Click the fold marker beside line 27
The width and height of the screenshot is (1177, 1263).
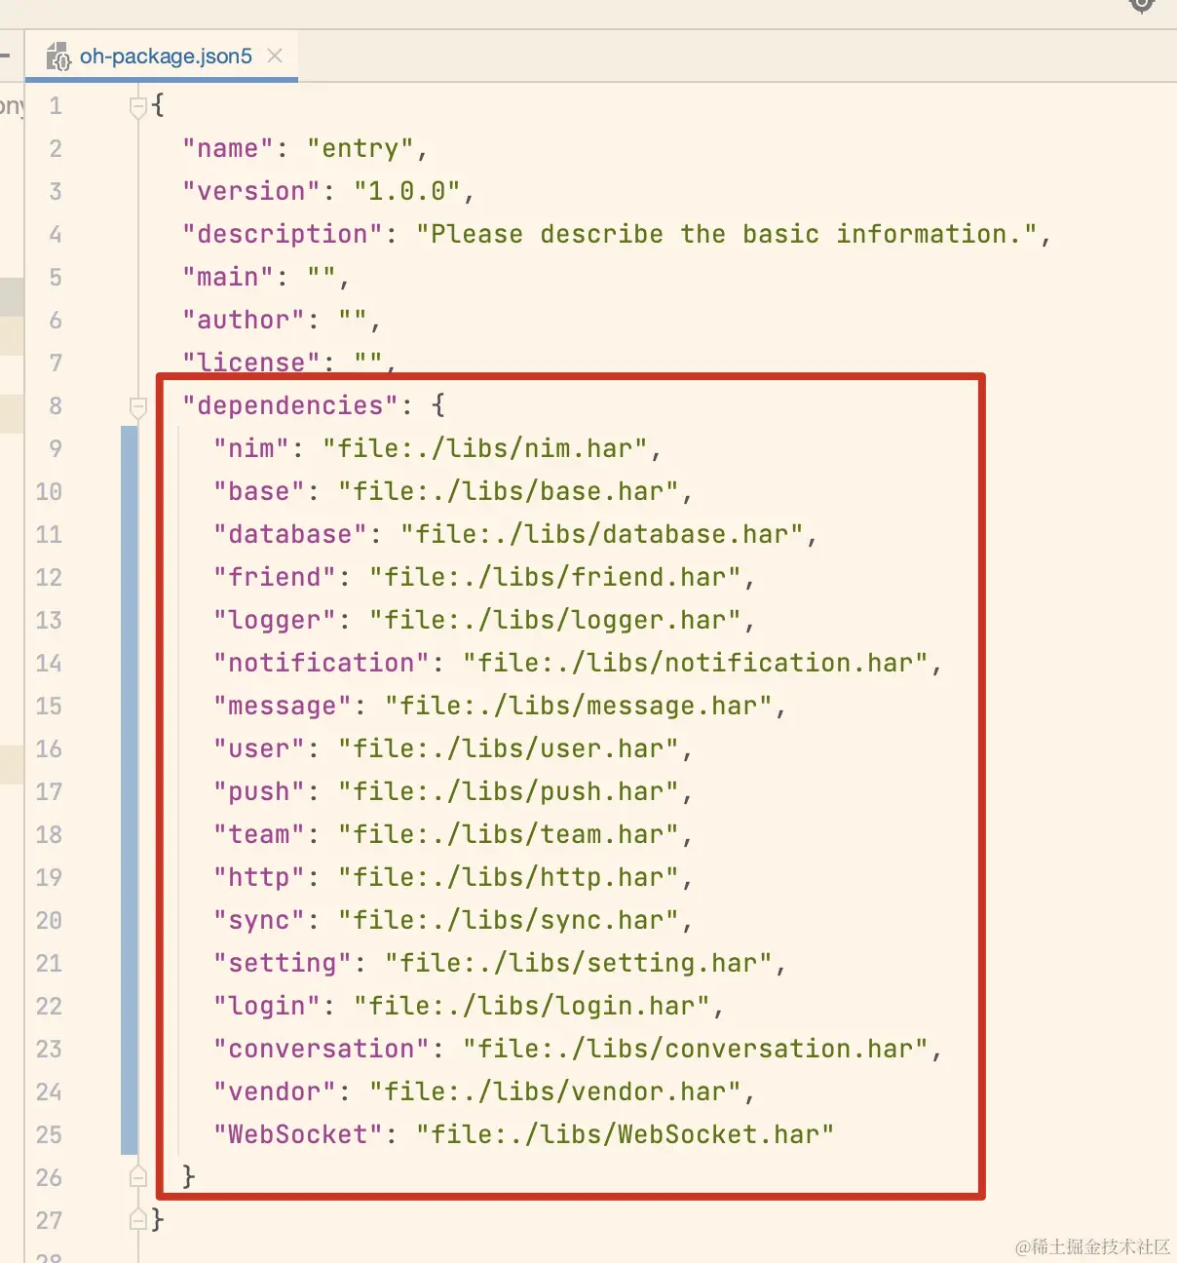(x=136, y=1219)
